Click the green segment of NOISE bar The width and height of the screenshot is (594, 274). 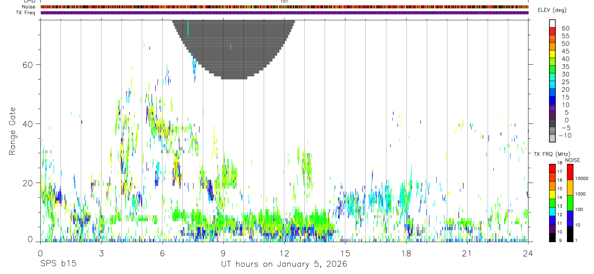[x=570, y=203]
